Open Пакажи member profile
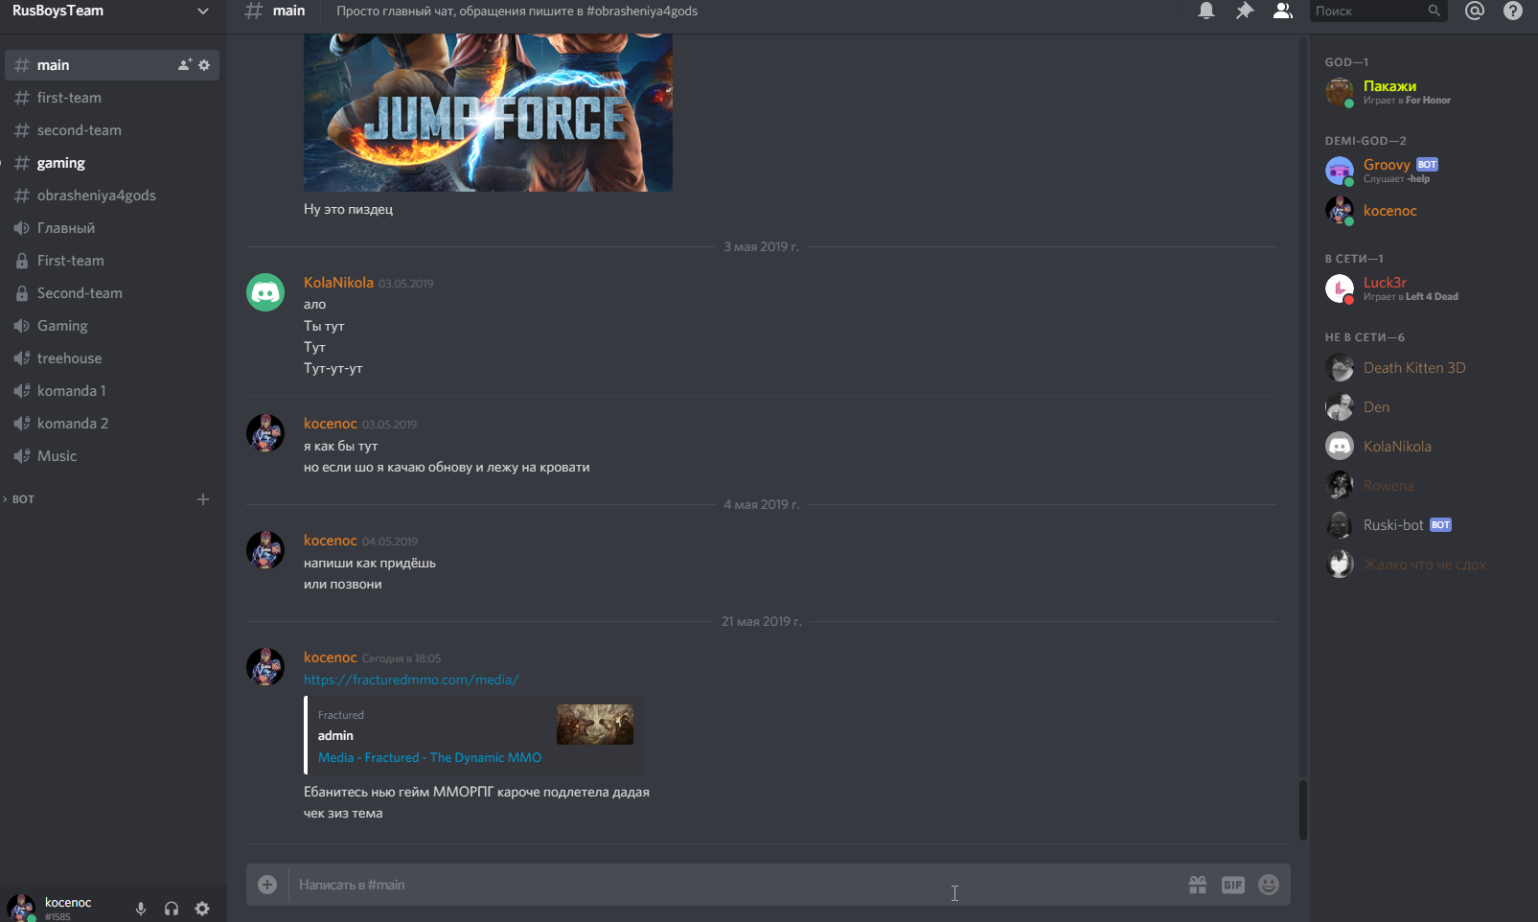Image resolution: width=1538 pixels, height=922 pixels. click(1421, 92)
